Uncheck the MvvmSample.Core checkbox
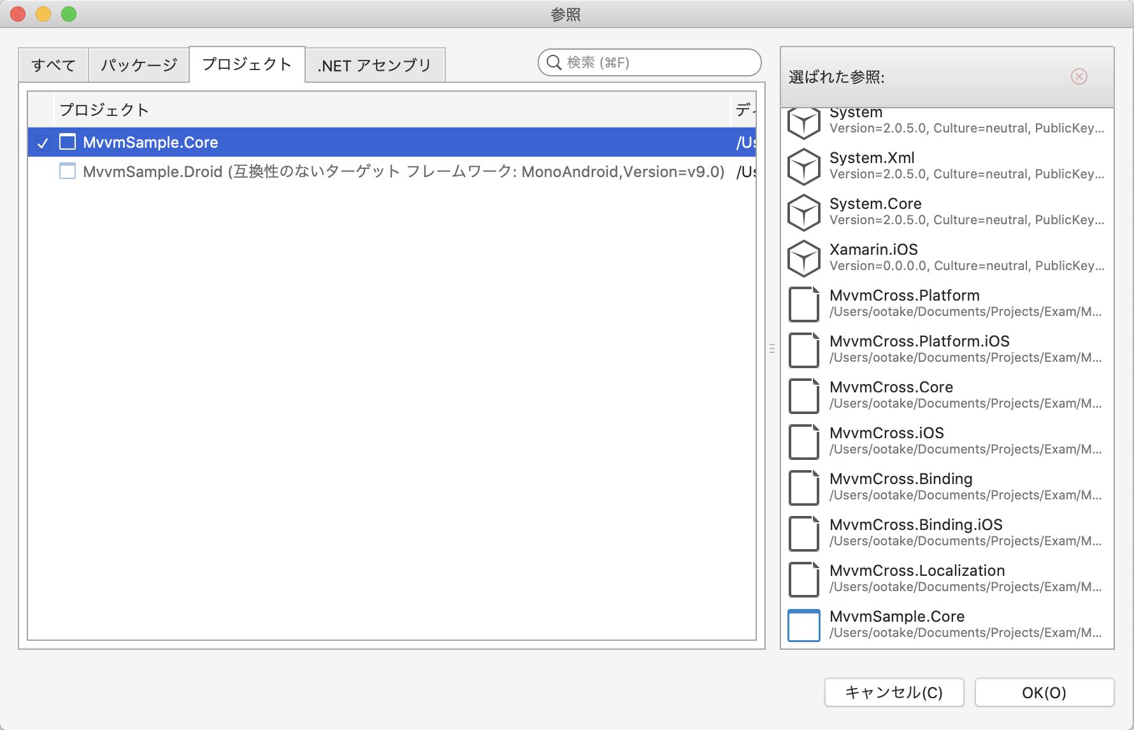 (68, 142)
